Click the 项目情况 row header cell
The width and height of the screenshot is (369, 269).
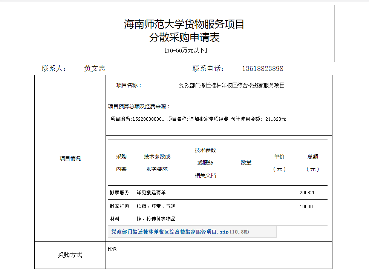pyautogui.click(x=70, y=158)
